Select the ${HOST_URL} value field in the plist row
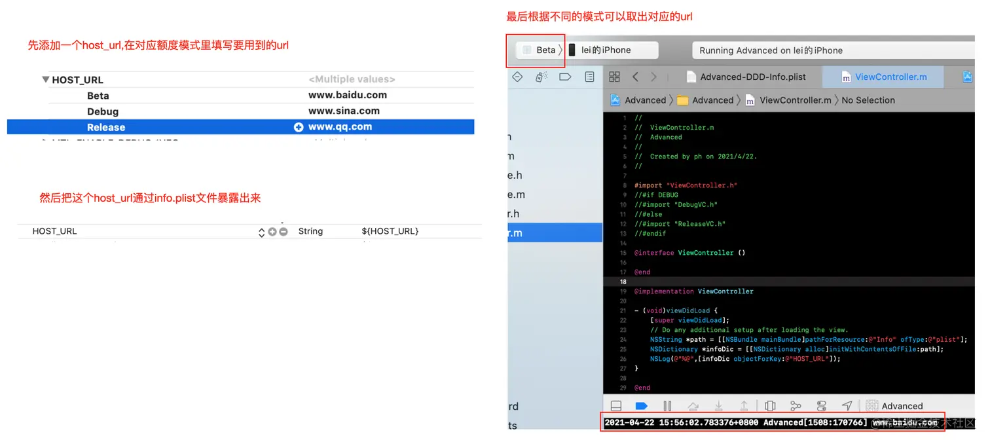The width and height of the screenshot is (990, 444). [x=390, y=231]
